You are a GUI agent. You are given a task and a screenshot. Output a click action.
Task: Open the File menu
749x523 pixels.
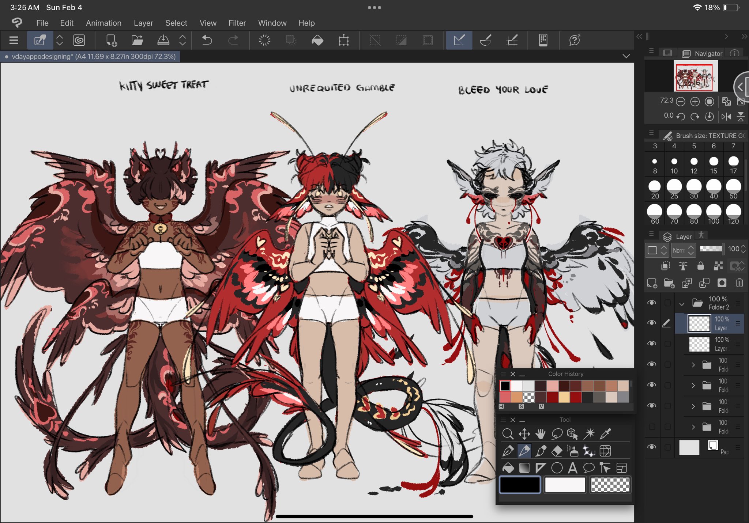(42, 23)
